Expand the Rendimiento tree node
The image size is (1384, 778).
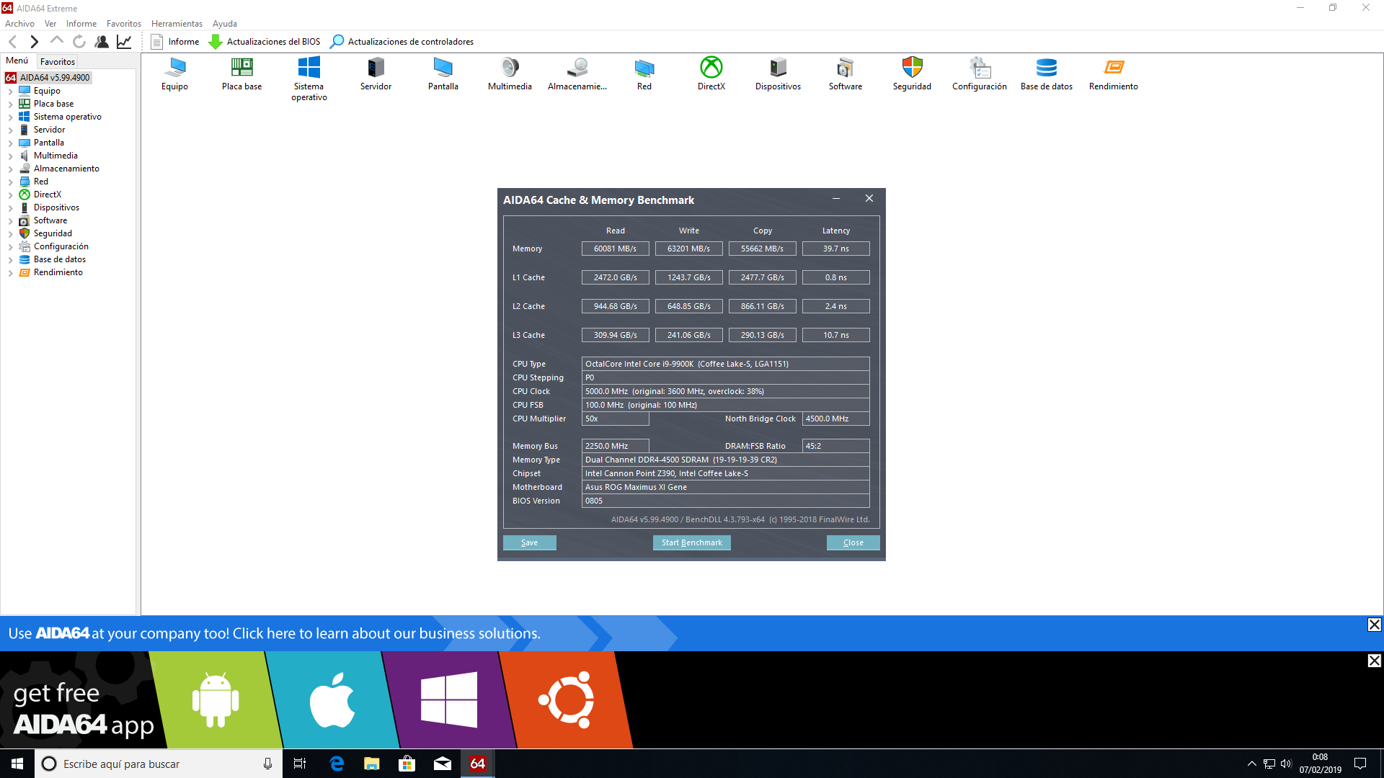click(x=10, y=273)
